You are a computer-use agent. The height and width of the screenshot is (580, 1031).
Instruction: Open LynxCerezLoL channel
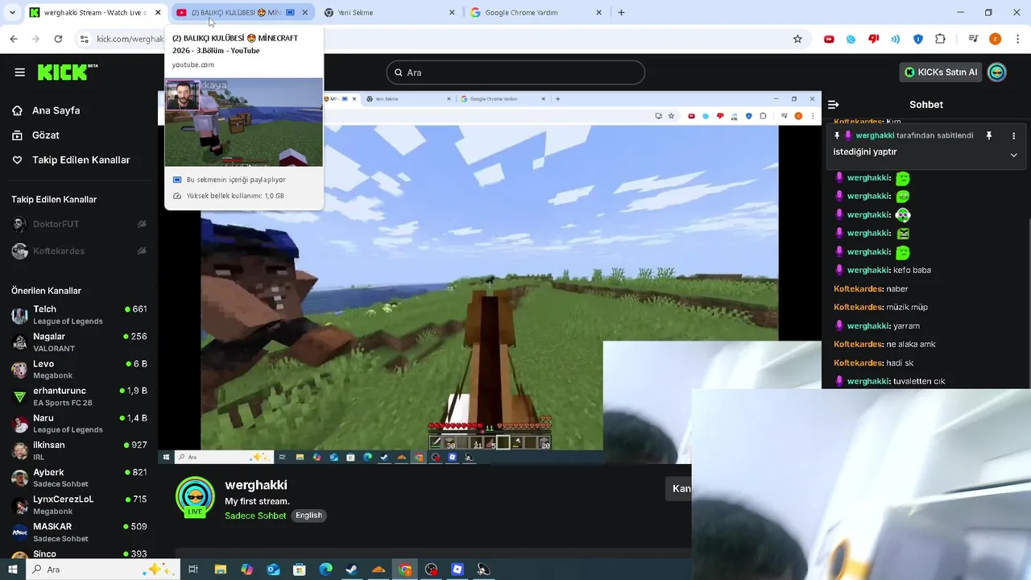point(79,505)
